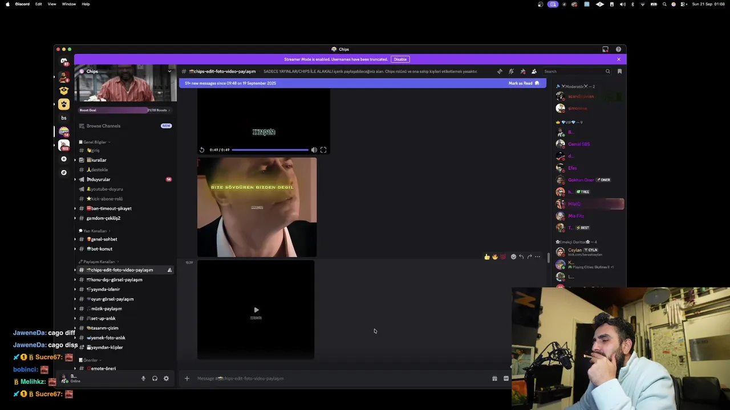Collapse the Öneriler category

click(90, 360)
